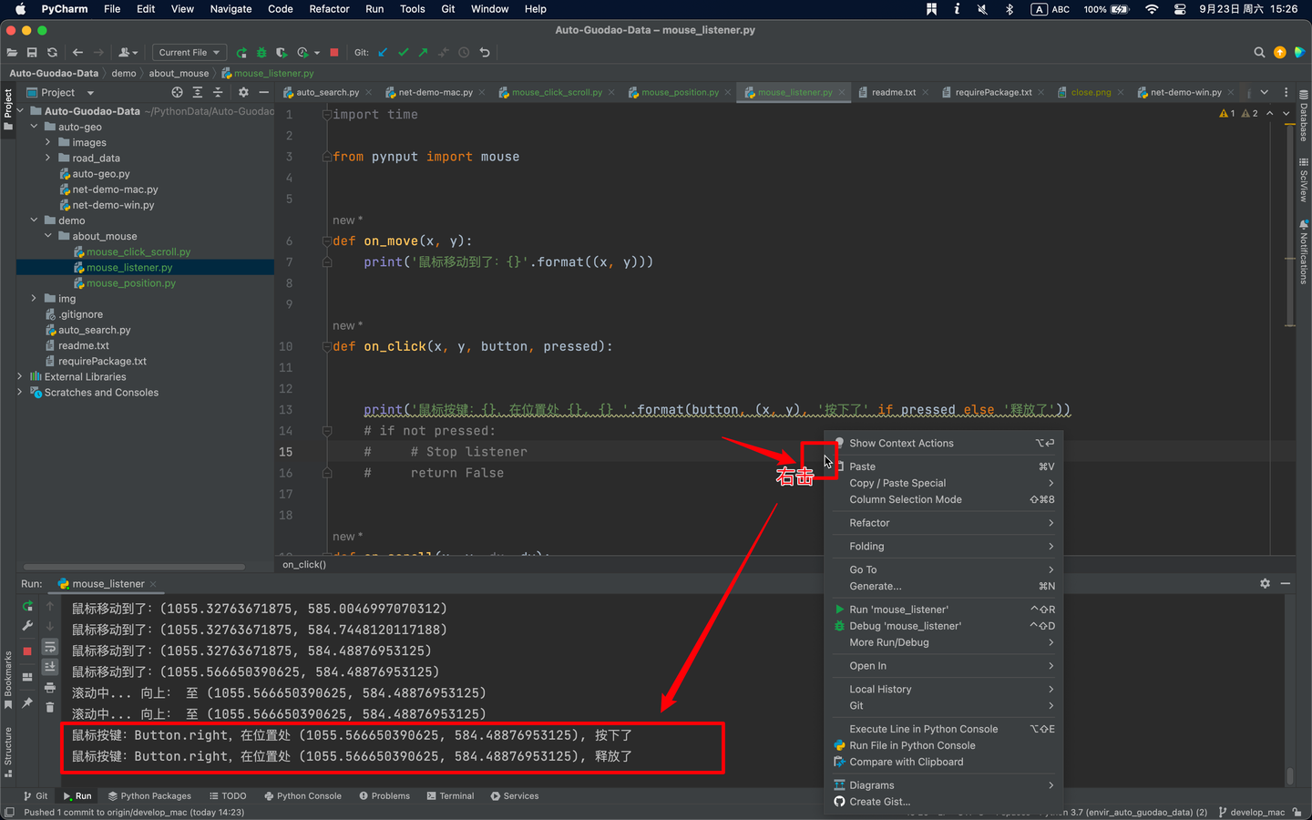
Task: Open the search everywhere magnifier icon
Action: pos(1259,53)
